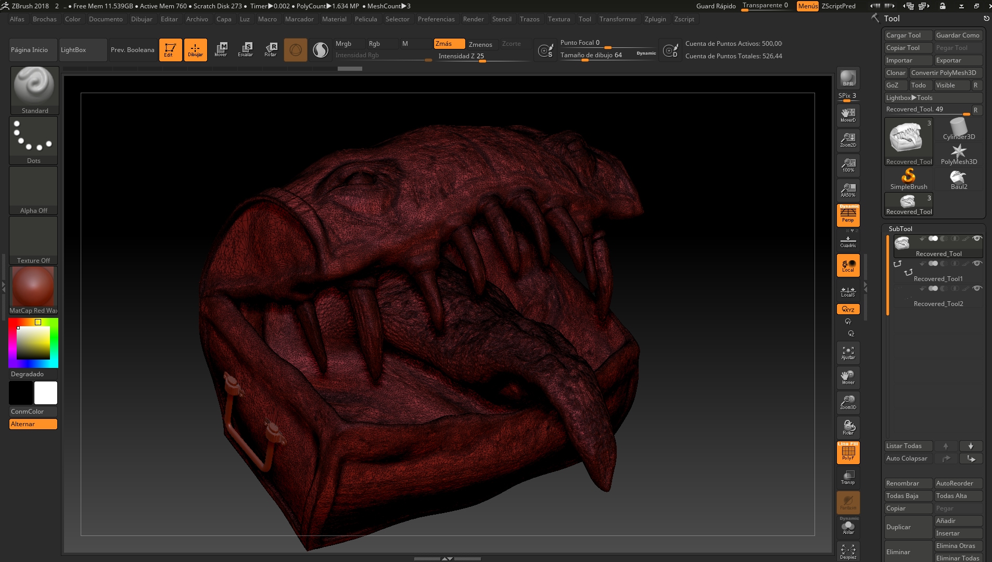Click the Guardar Como button

tap(958, 35)
